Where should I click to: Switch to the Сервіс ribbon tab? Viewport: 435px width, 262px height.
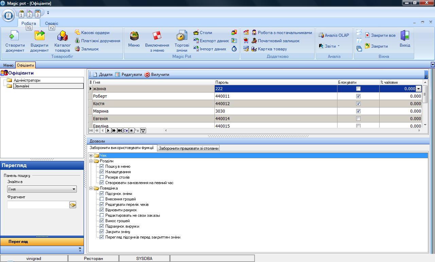[x=52, y=23]
